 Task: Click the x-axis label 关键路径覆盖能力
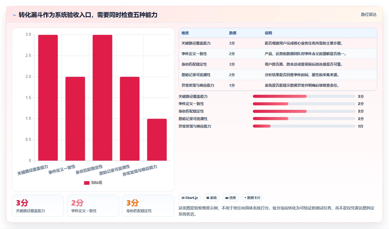33,170
